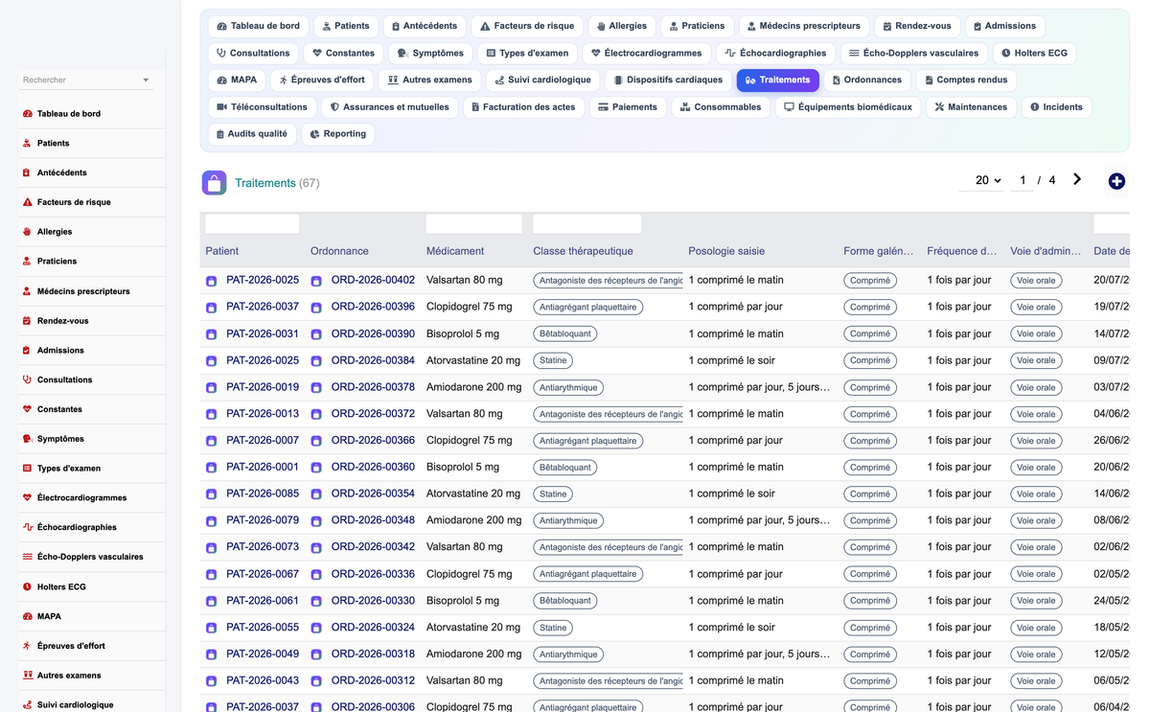
Task: Click the Électrocardiogrammes heart icon in sidebar
Action: 27,498
